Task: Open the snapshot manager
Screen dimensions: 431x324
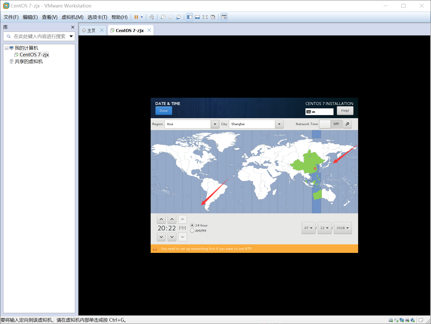Action: pos(179,17)
